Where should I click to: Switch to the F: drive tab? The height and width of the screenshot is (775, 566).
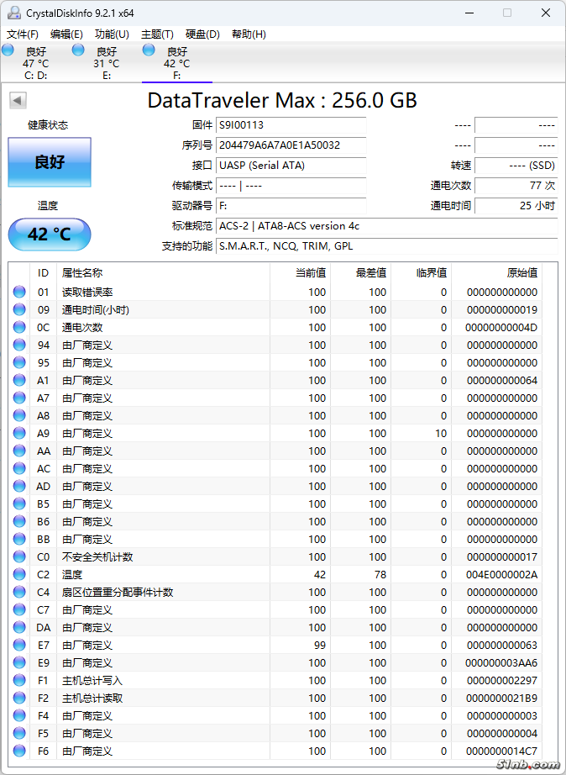pos(177,63)
